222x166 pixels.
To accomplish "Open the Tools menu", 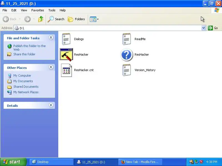I will point(52,10).
